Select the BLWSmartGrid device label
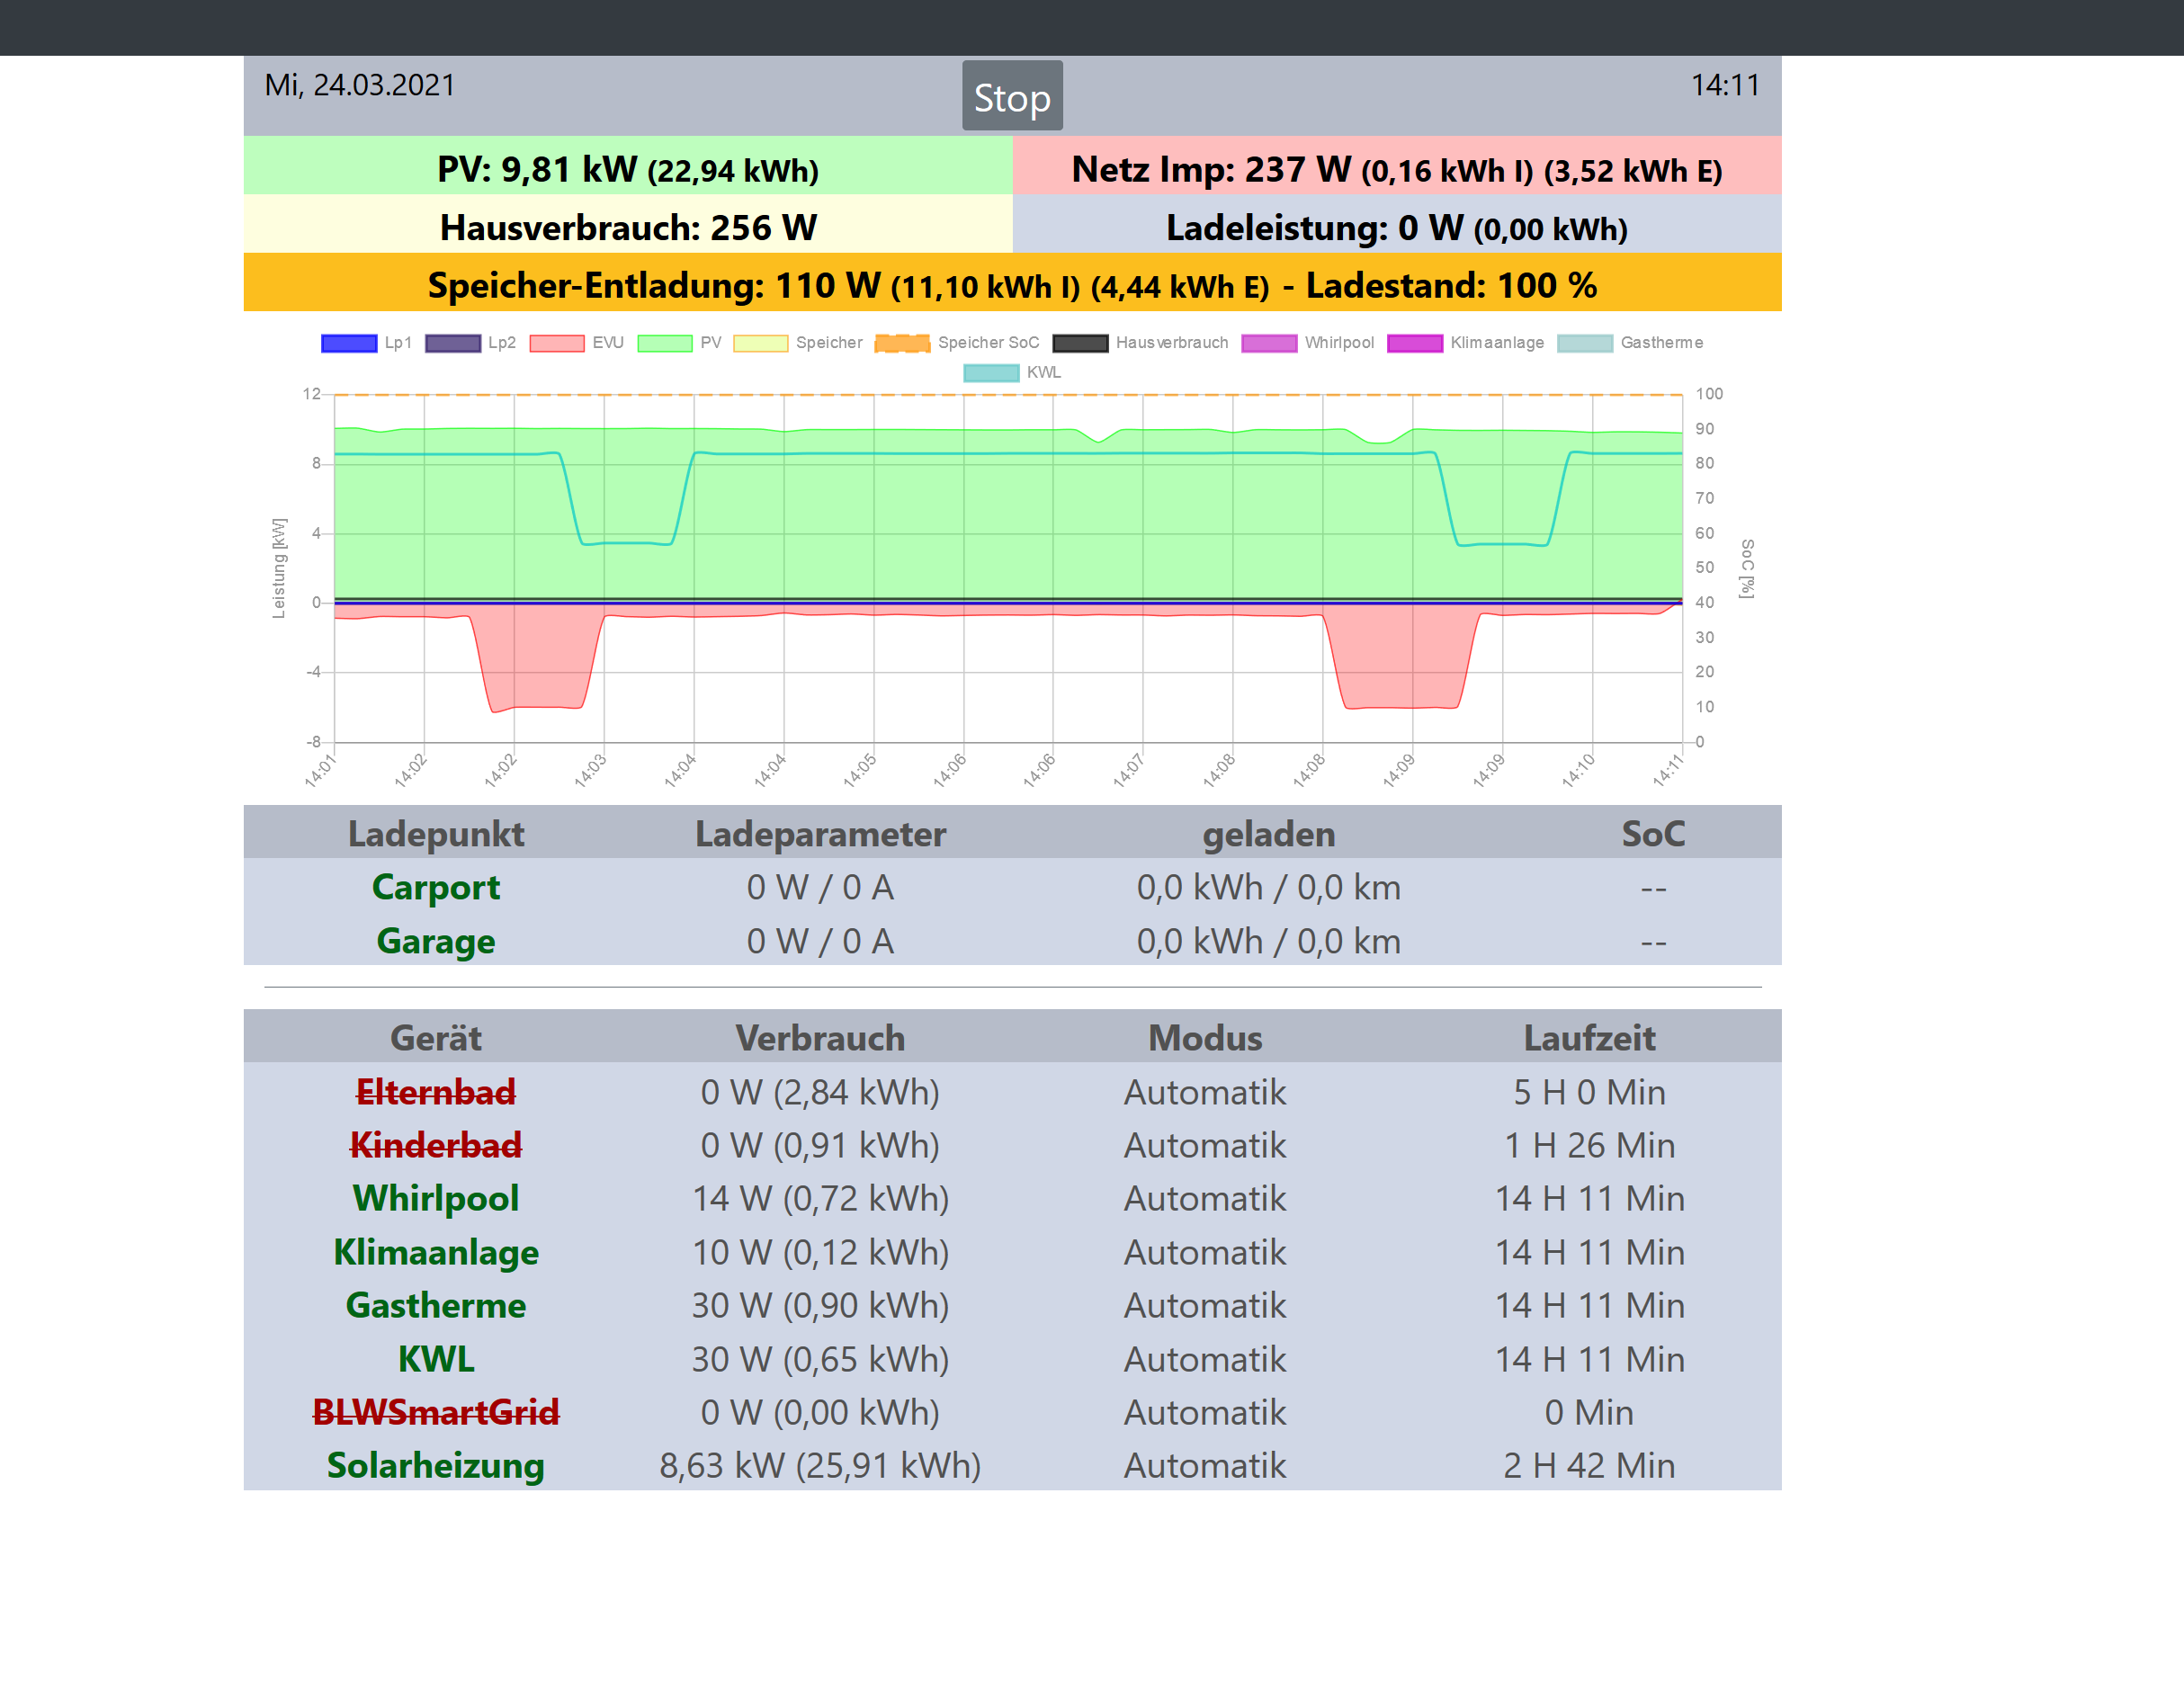The image size is (2184, 1681). coord(435,1413)
